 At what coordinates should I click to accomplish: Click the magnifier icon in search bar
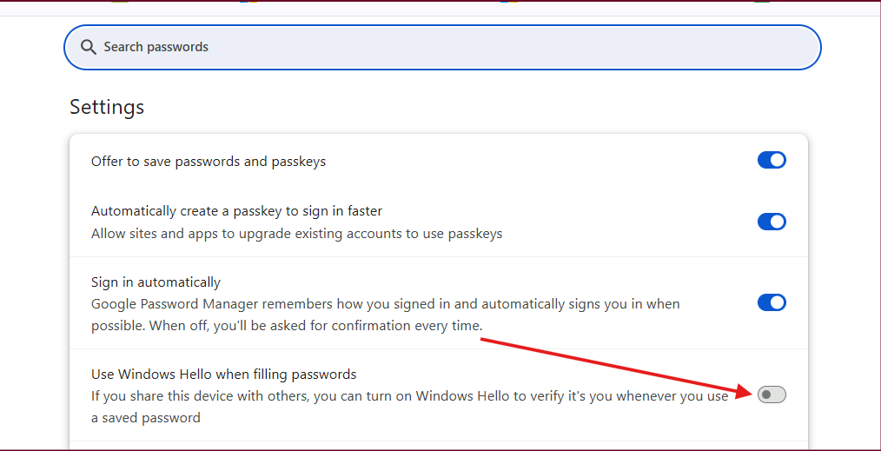pos(89,47)
